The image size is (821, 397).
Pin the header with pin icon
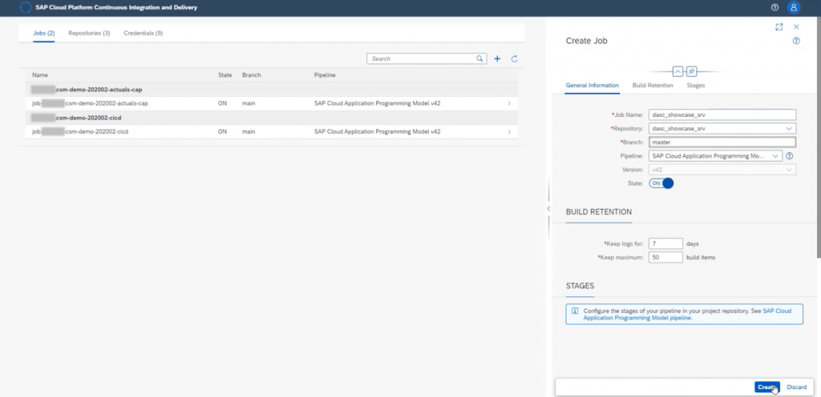691,71
